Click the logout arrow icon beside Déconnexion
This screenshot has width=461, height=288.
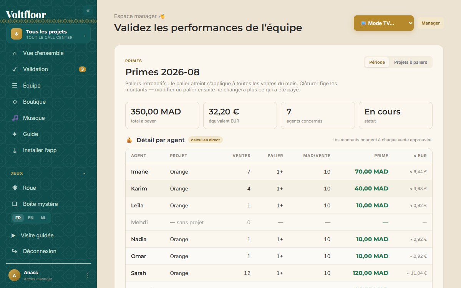tap(14, 251)
